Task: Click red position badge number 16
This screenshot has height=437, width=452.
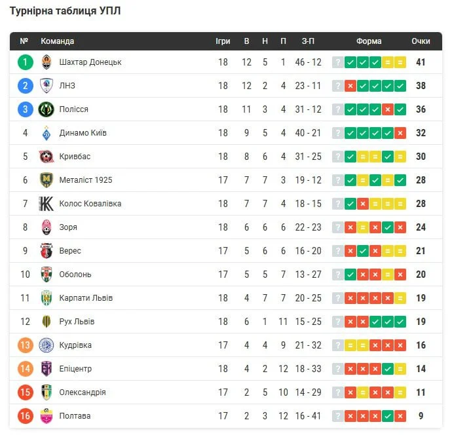Action: (x=25, y=416)
